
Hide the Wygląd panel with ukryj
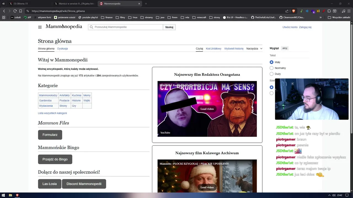coord(285,48)
